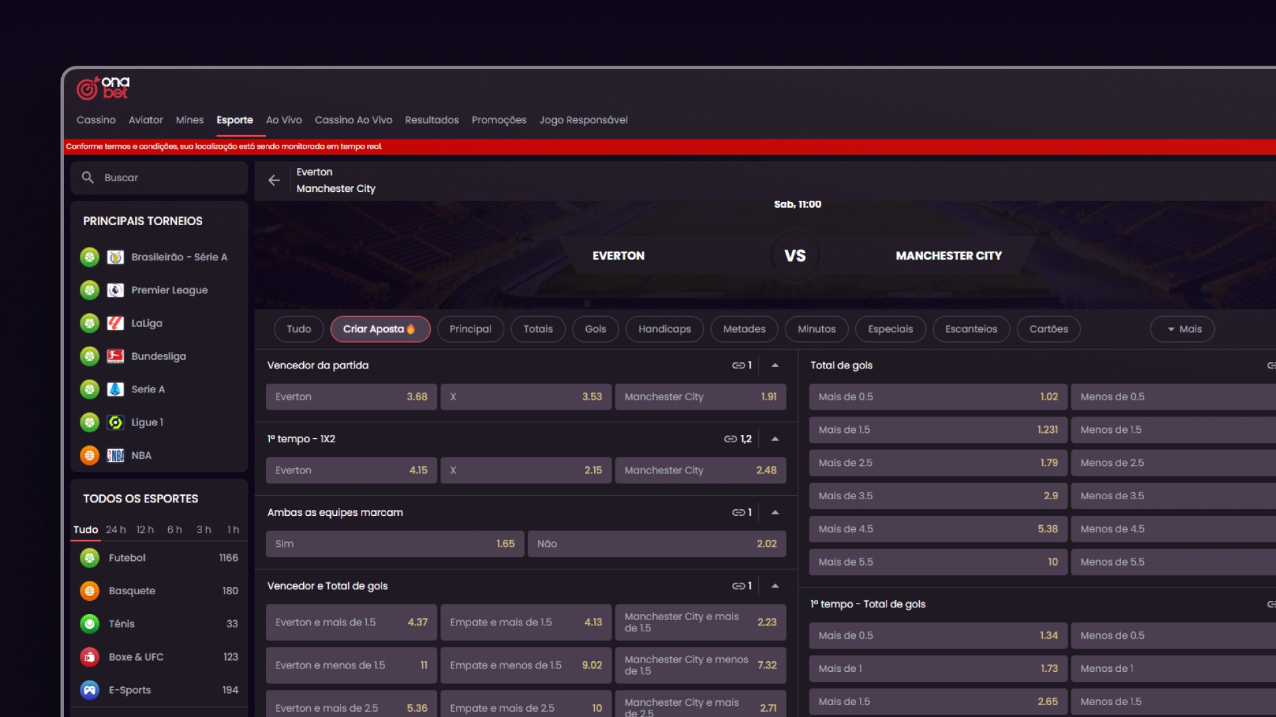Open the Mais dropdown of market filters
Image resolution: width=1276 pixels, height=717 pixels.
pyautogui.click(x=1182, y=329)
